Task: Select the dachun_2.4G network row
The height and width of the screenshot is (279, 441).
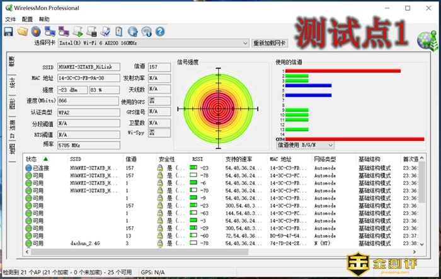Action: [x=86, y=243]
